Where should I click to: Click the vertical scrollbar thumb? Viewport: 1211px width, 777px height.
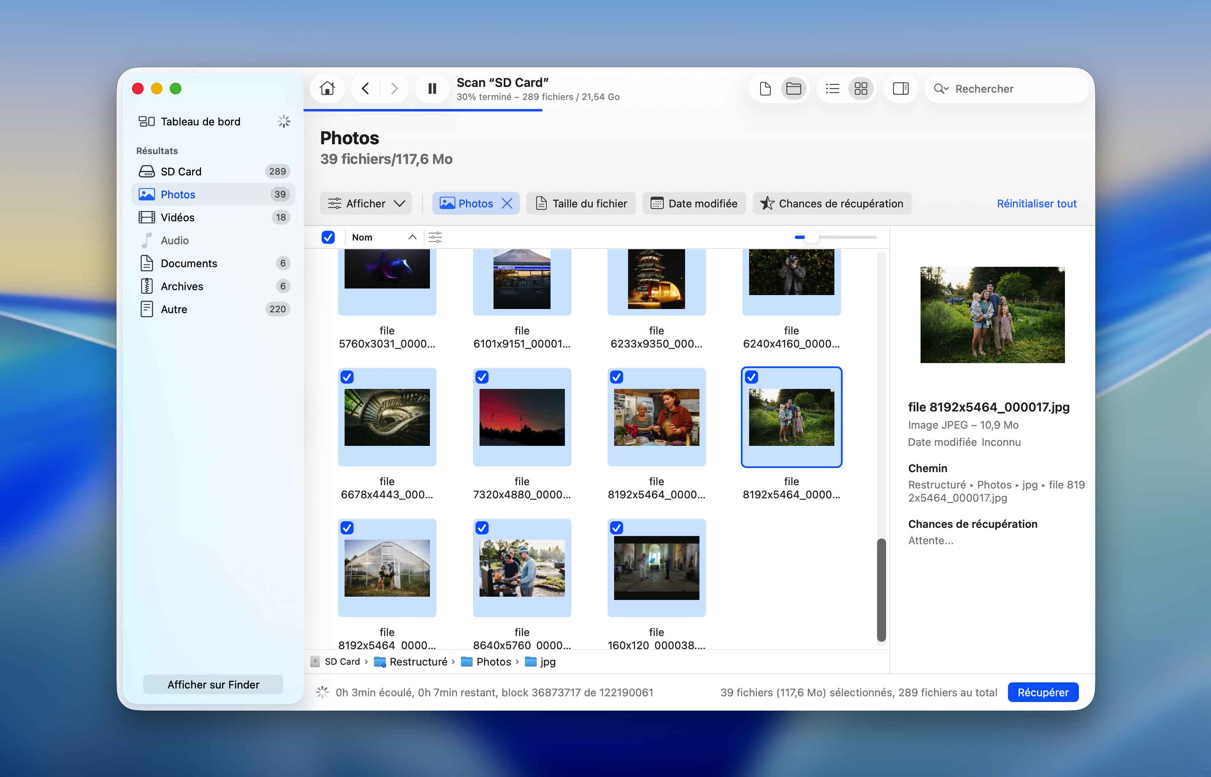(881, 590)
